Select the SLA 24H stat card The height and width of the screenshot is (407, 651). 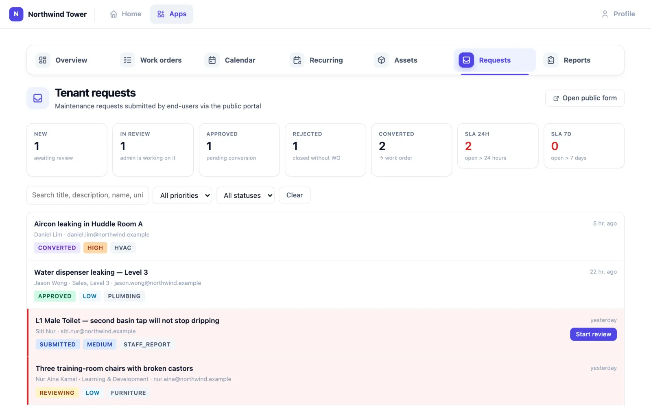point(498,146)
